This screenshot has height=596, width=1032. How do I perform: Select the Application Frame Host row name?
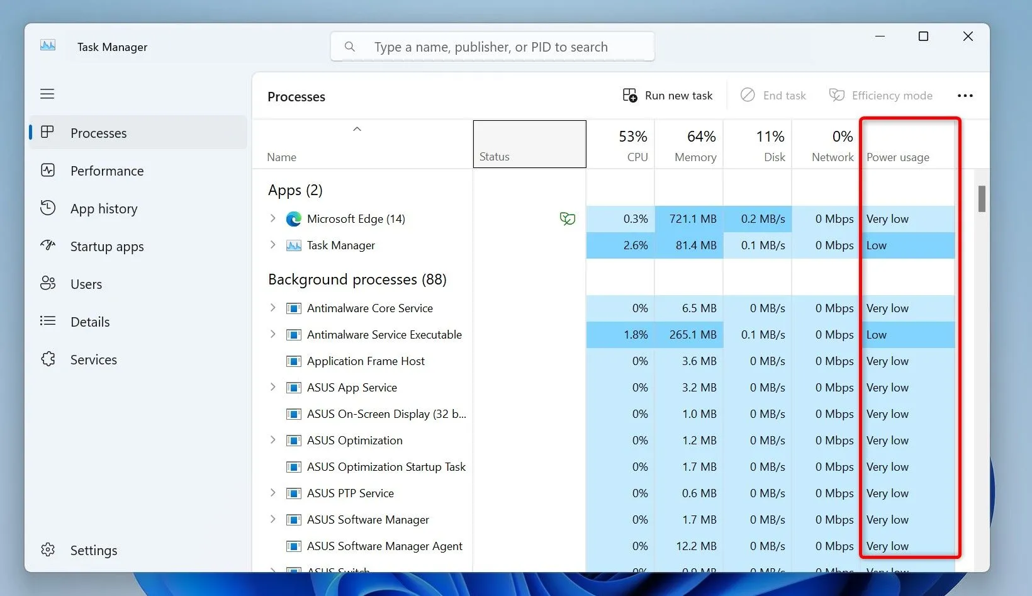(366, 361)
